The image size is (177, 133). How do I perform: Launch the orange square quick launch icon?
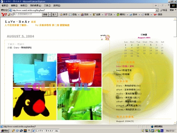click(25, 131)
